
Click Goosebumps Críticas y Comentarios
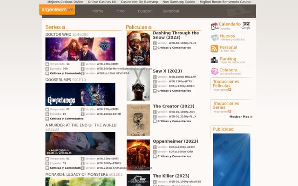coord(67,119)
